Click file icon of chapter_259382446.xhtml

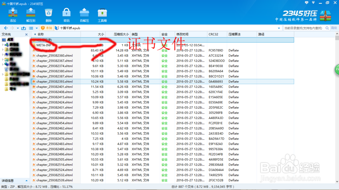(x=34, y=118)
